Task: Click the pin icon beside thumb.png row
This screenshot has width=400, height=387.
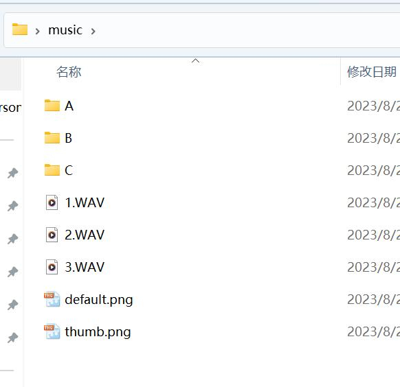Action: (x=13, y=338)
